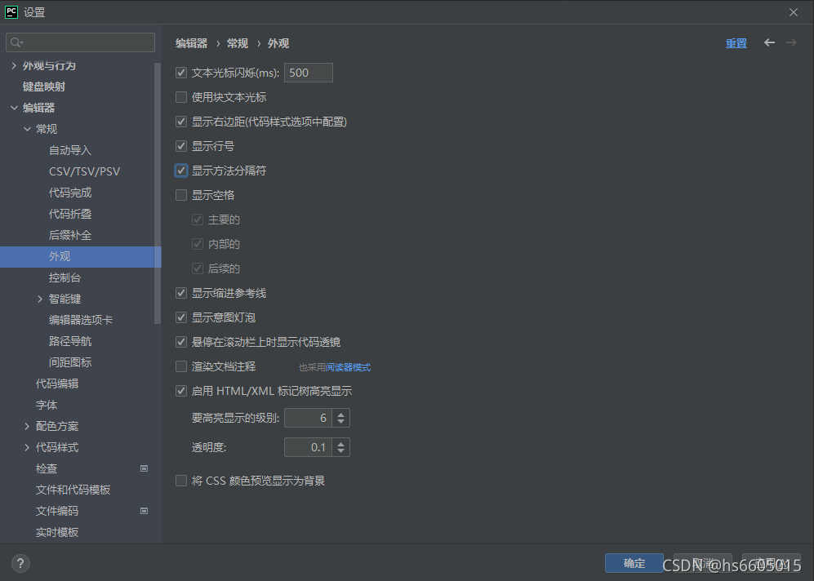Collapse 常规 tree node arrow
Image resolution: width=814 pixels, height=581 pixels.
[27, 129]
